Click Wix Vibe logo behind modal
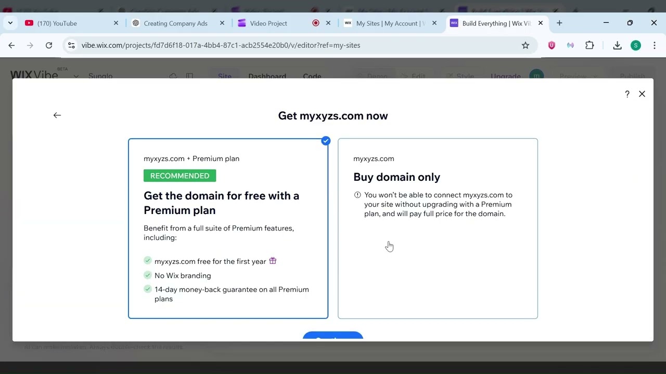666x374 pixels. coord(34,75)
